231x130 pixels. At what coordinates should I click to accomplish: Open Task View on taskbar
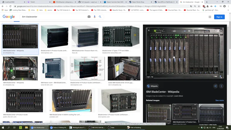coord(14,128)
